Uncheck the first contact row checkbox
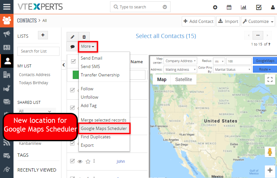This screenshot has height=178, width=277. tap(72, 90)
